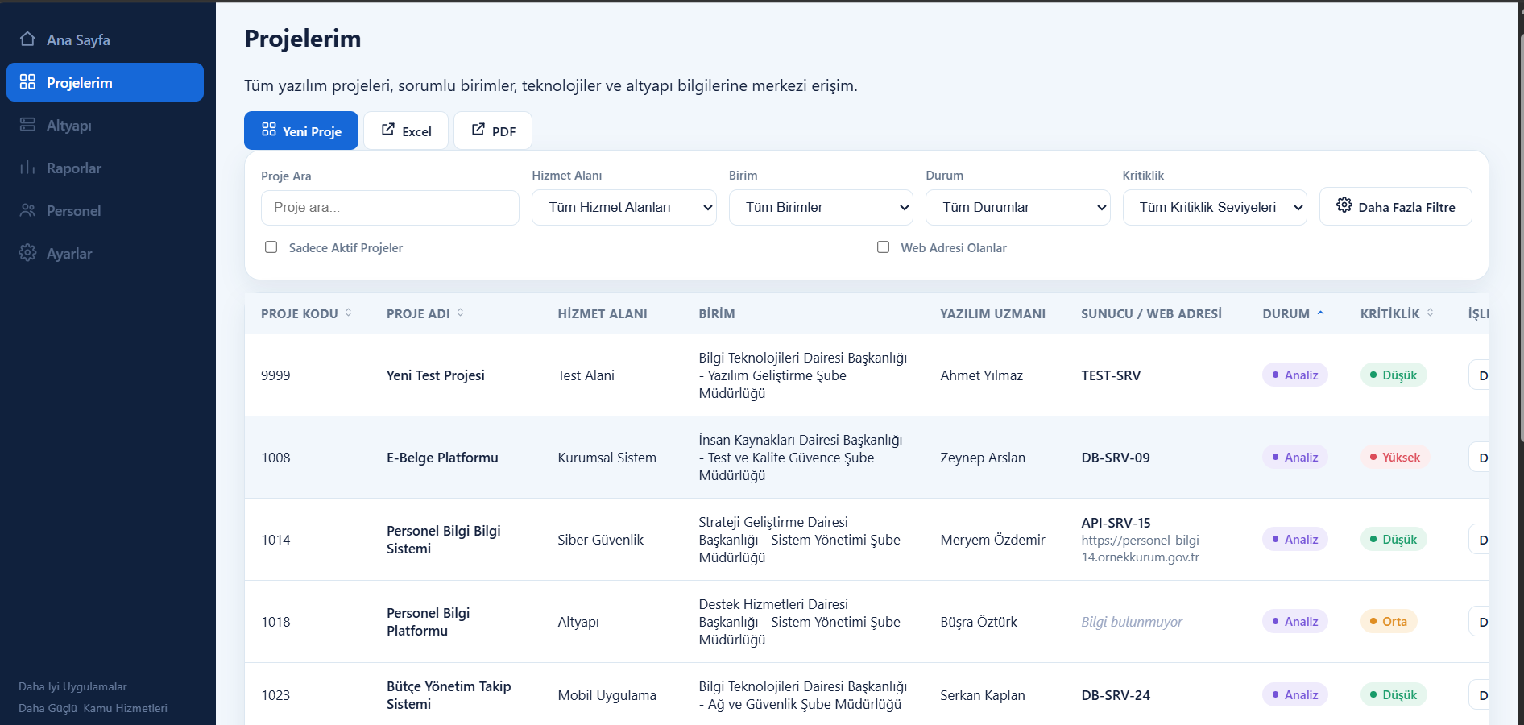
Task: Open the Tüm Hizmet Alanları dropdown
Action: [624, 208]
